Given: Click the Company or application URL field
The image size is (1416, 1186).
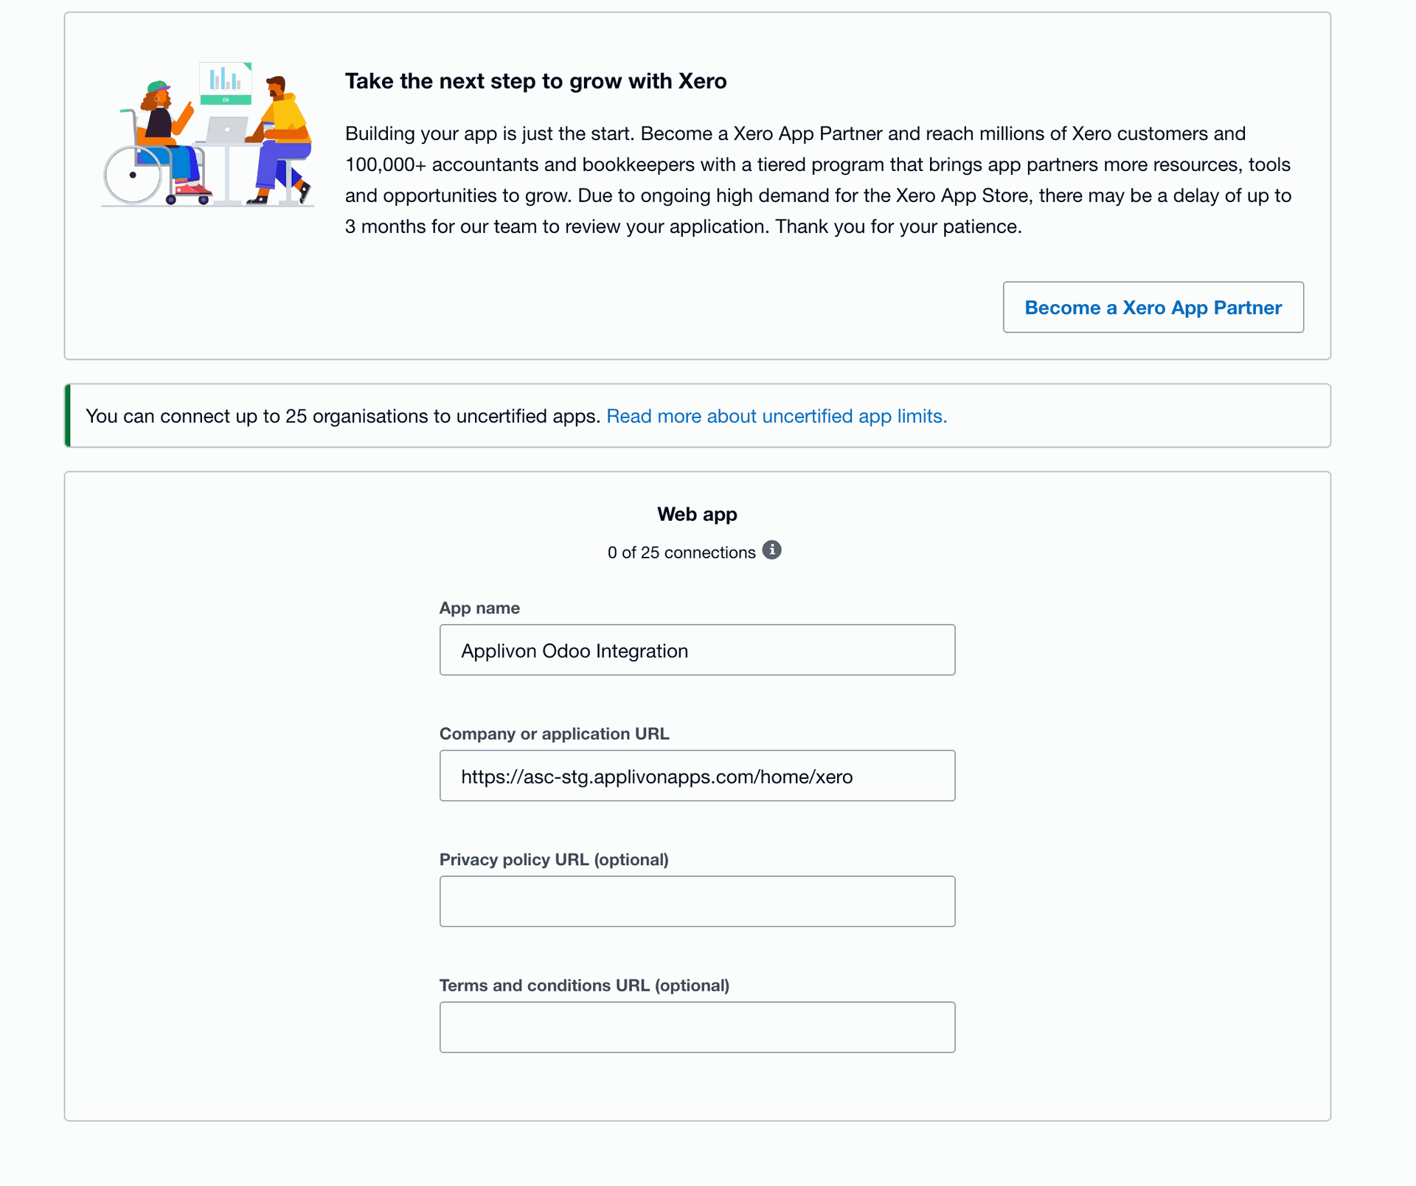Looking at the screenshot, I should [x=697, y=776].
